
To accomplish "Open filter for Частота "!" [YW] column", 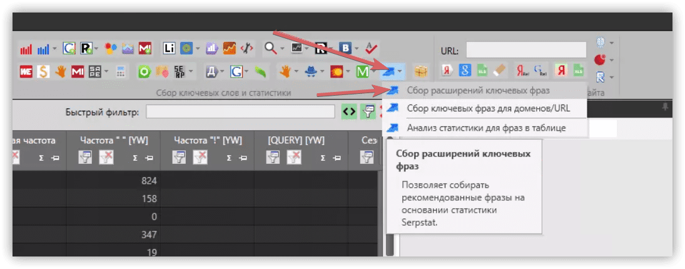I will click(179, 157).
